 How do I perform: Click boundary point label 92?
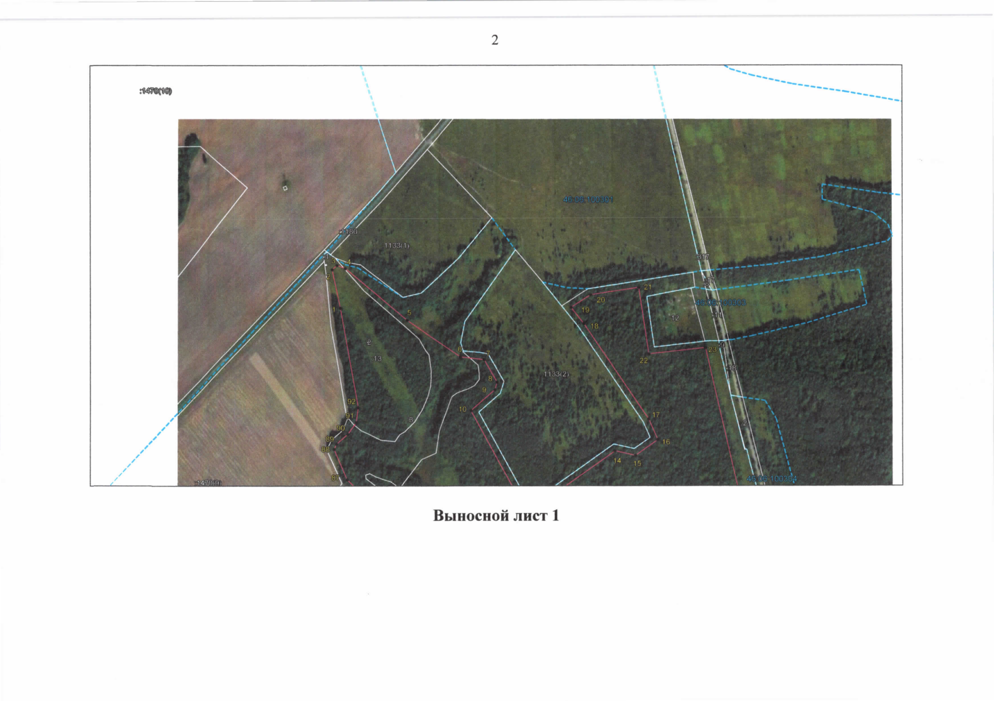click(351, 402)
